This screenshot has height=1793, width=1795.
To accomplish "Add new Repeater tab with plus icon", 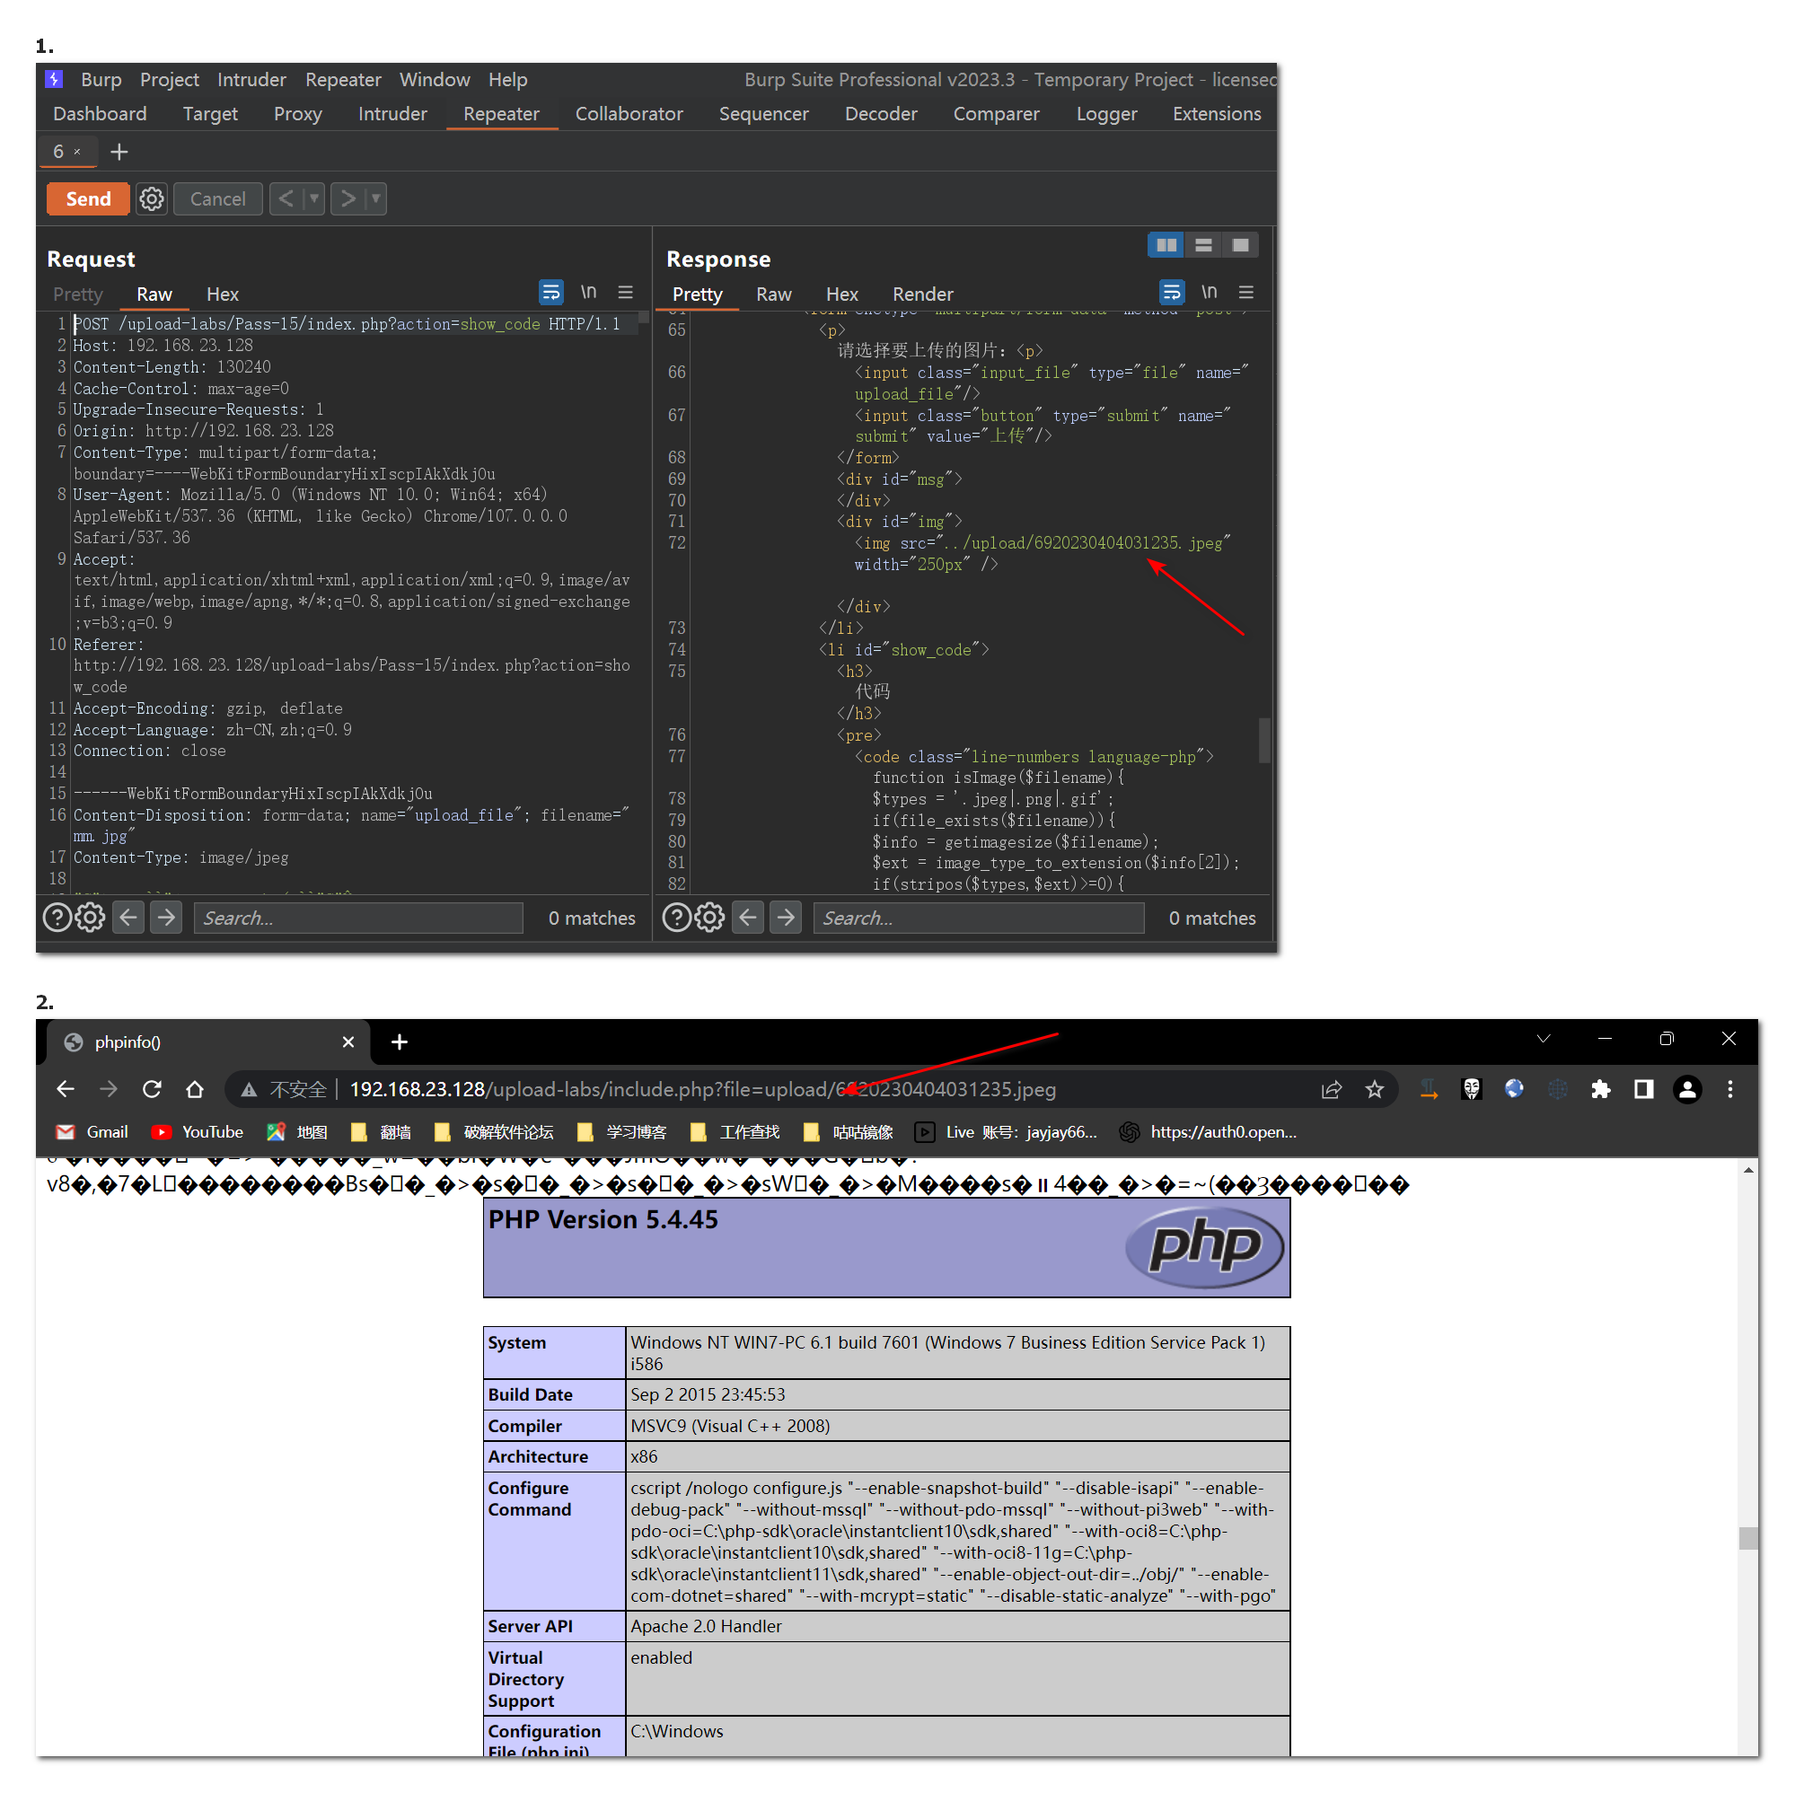I will click(119, 152).
